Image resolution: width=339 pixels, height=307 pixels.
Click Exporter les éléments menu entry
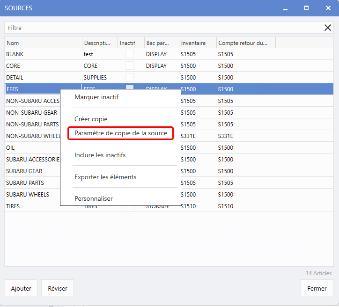105,177
